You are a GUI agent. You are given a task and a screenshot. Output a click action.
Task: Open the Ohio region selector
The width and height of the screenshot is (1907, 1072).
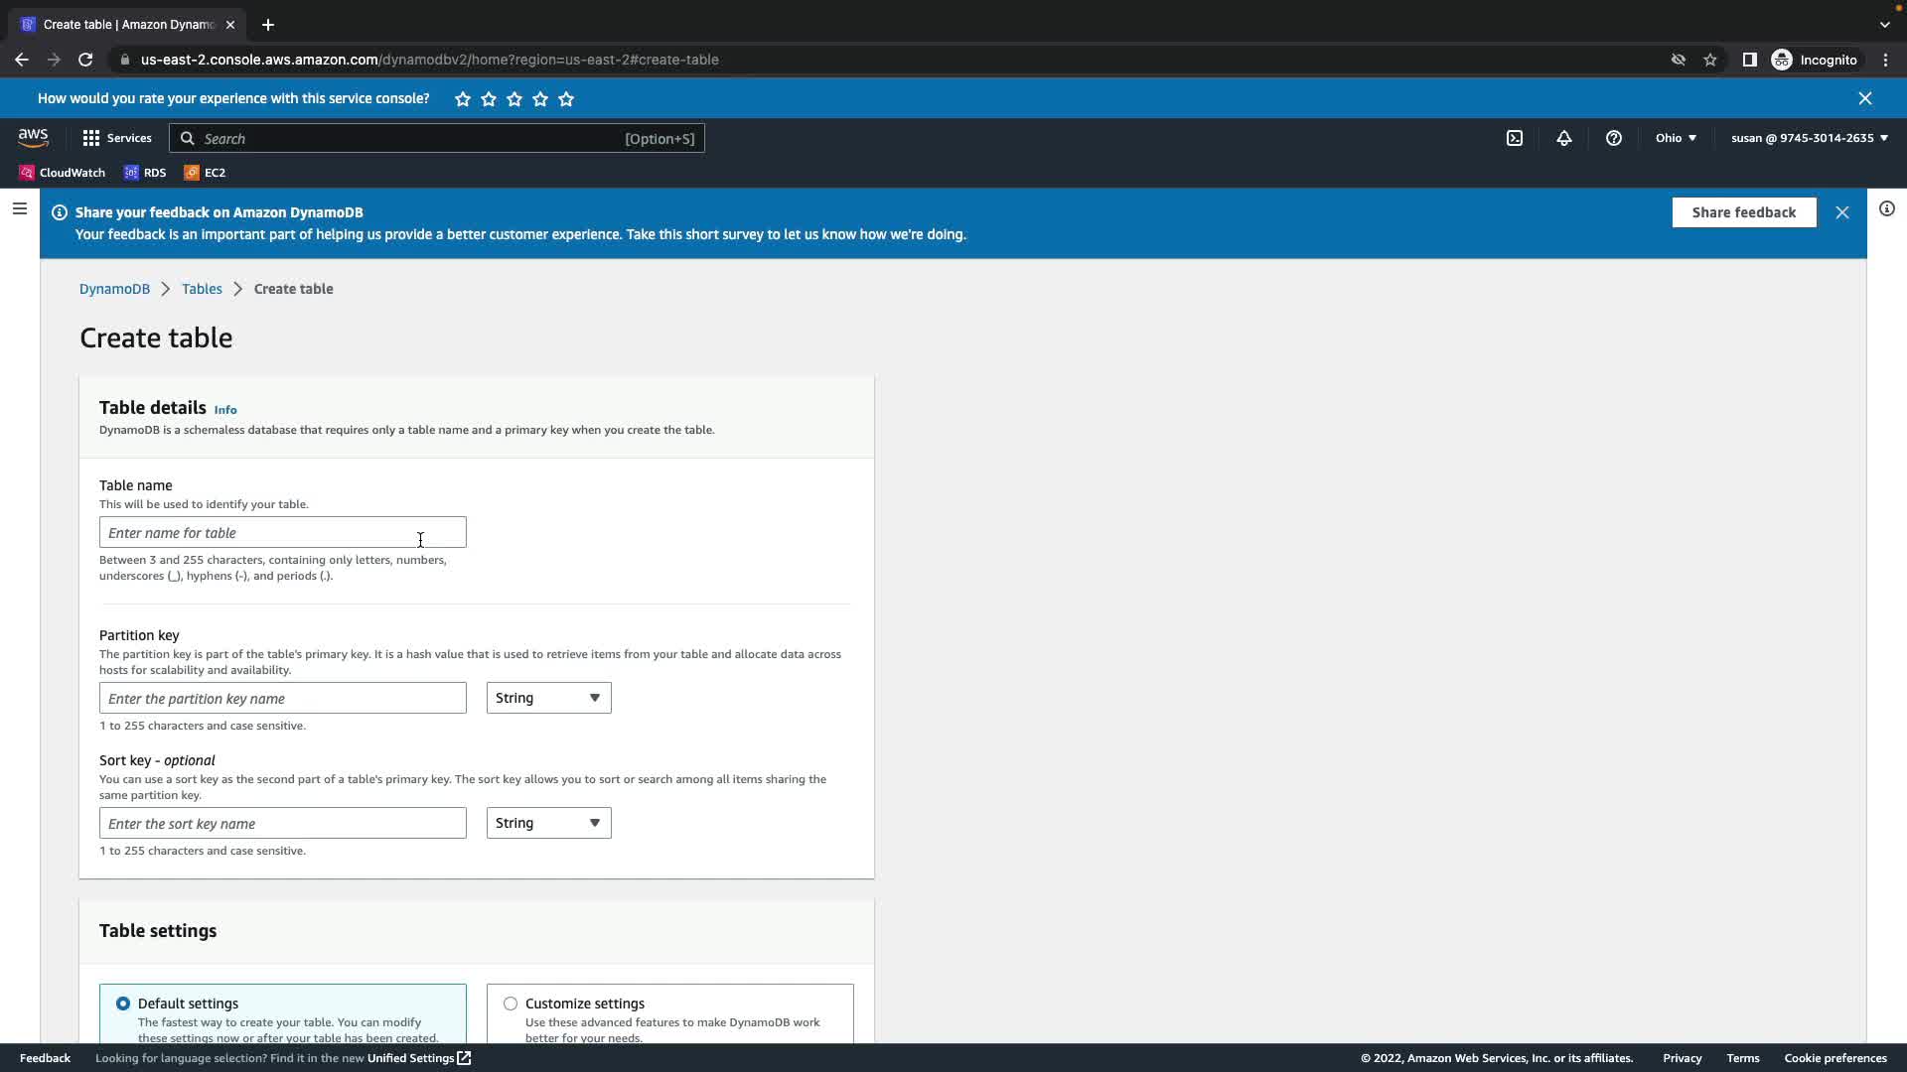1675,138
